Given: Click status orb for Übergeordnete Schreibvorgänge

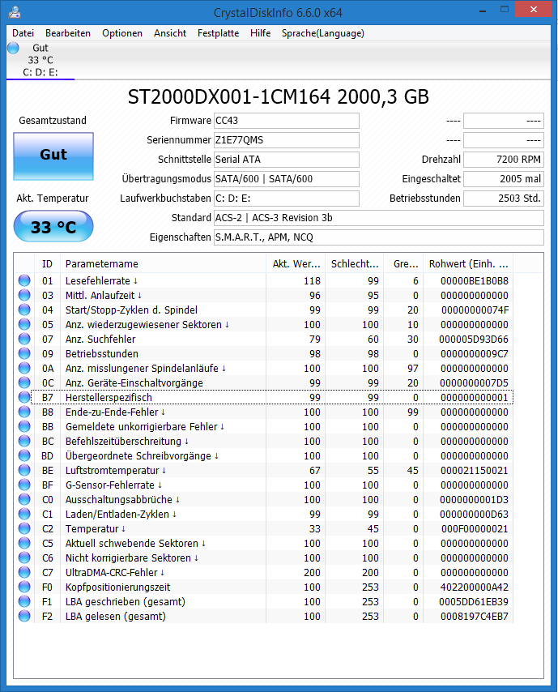Looking at the screenshot, I should 24,455.
